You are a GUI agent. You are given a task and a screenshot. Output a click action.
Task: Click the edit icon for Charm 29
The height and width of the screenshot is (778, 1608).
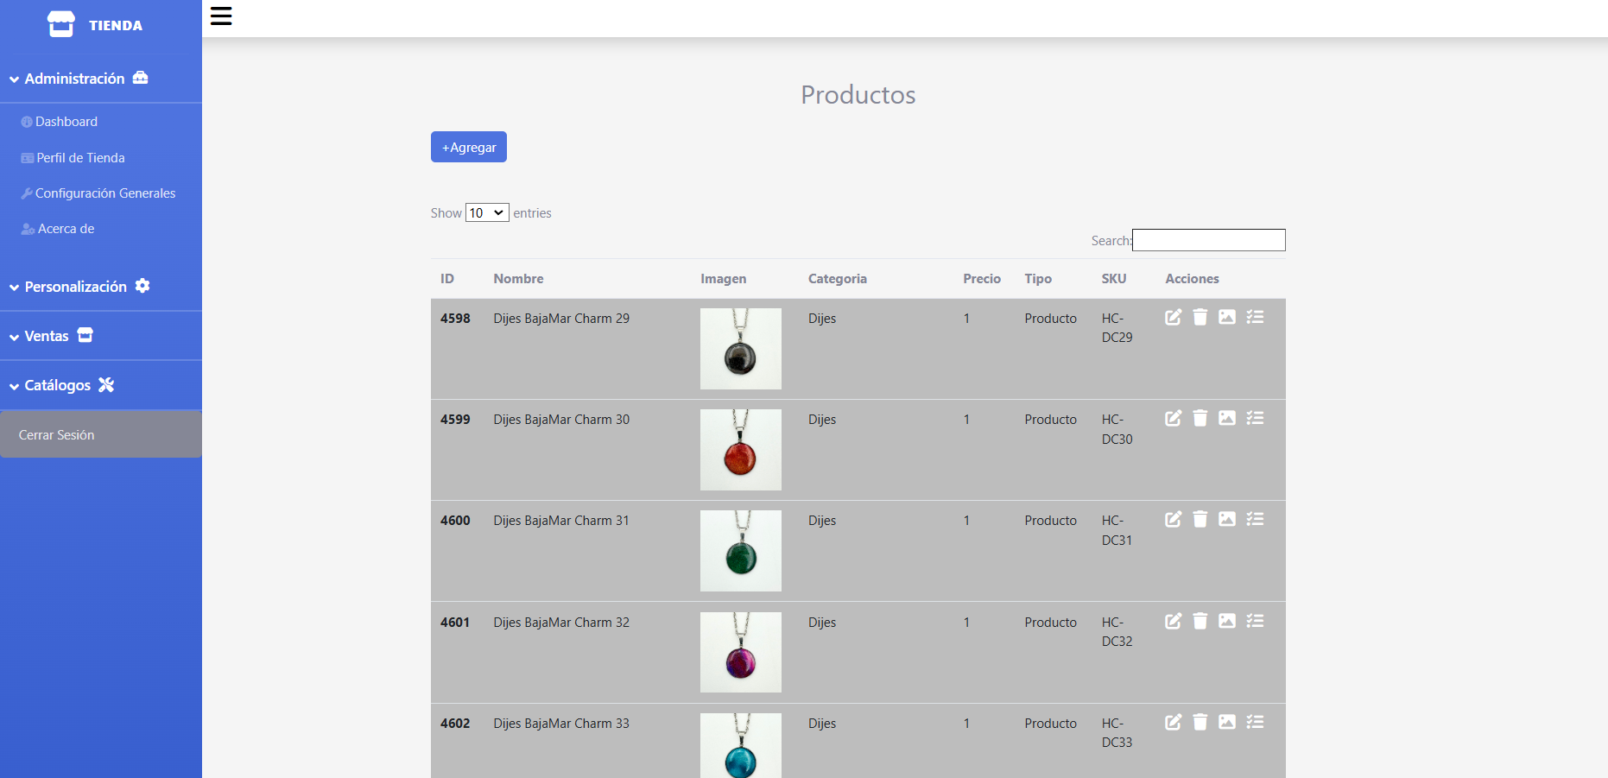1173,317
